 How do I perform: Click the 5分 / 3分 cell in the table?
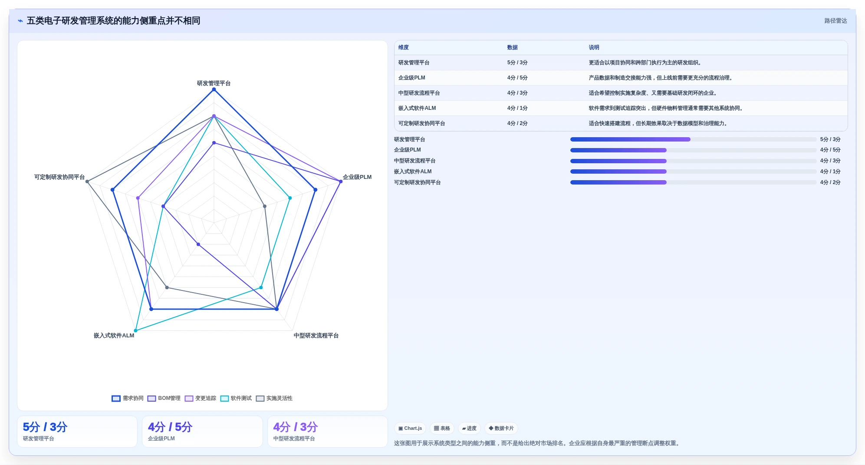[x=517, y=63]
